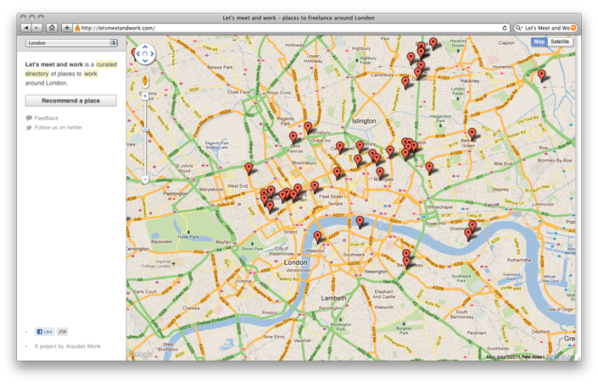Click the Google logo on the map
Screen dimensions: 598x386
141,354
